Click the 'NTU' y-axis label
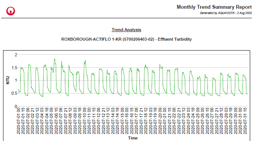 click(x=8, y=80)
